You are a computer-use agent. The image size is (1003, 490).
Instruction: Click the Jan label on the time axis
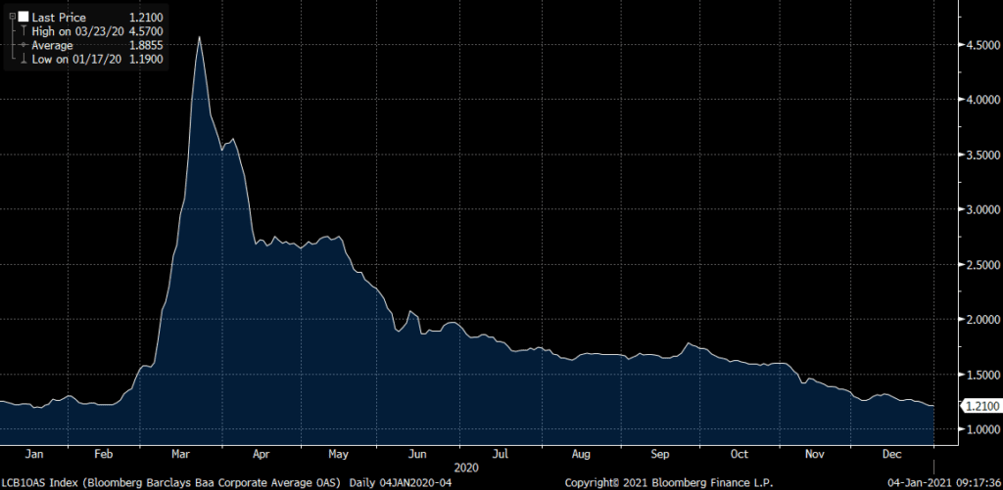point(33,454)
